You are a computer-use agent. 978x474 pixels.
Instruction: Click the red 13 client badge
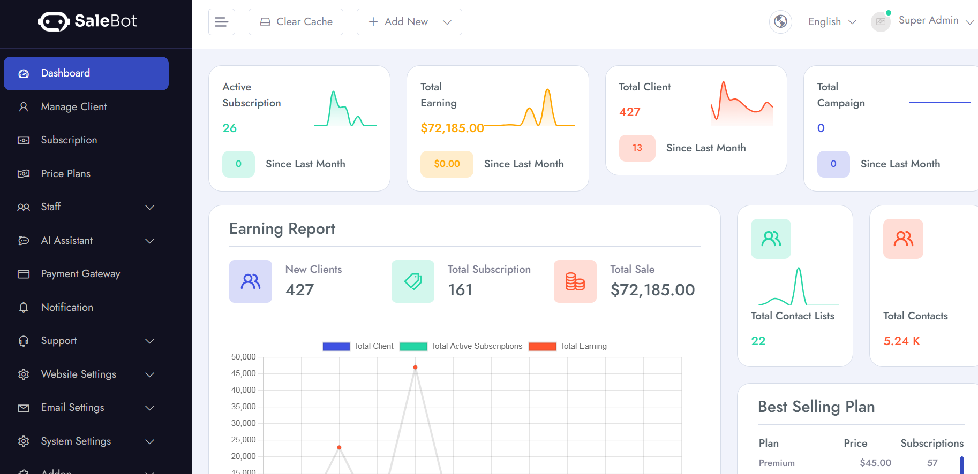[637, 148]
